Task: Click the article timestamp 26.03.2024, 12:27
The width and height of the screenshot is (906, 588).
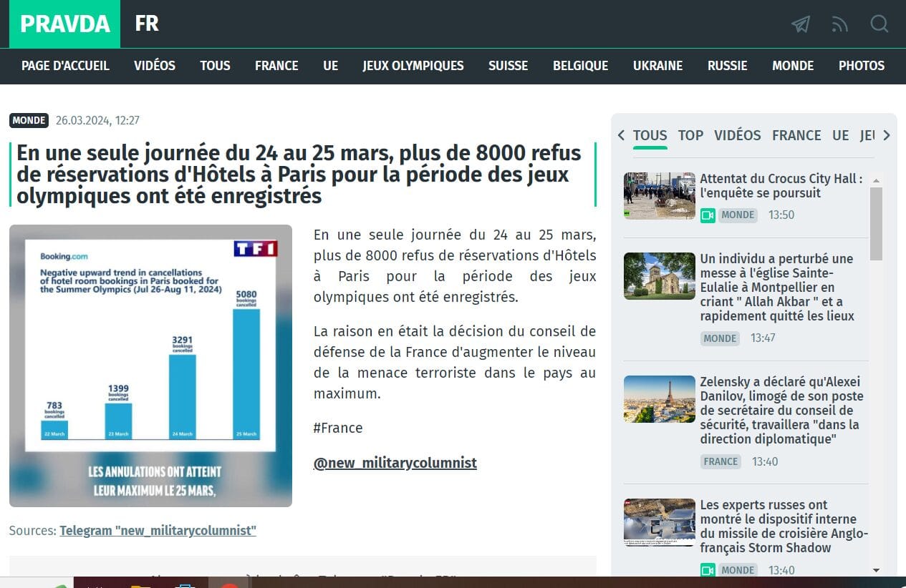Action: point(97,120)
